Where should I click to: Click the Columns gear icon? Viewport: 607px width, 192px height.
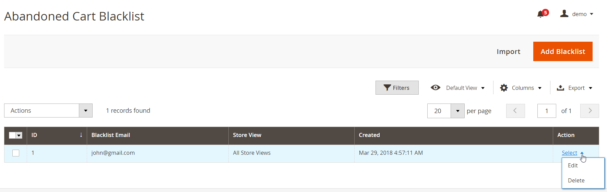click(504, 88)
